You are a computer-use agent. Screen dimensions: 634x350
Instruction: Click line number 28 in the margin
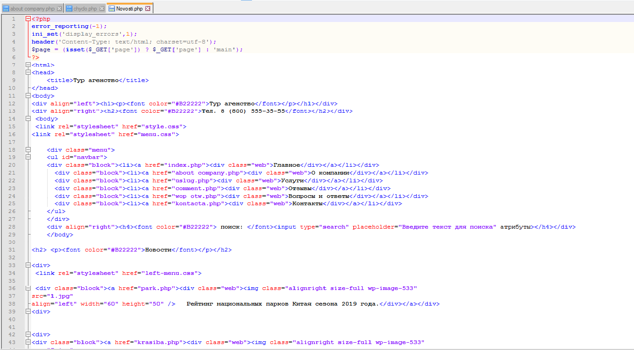[x=12, y=227]
